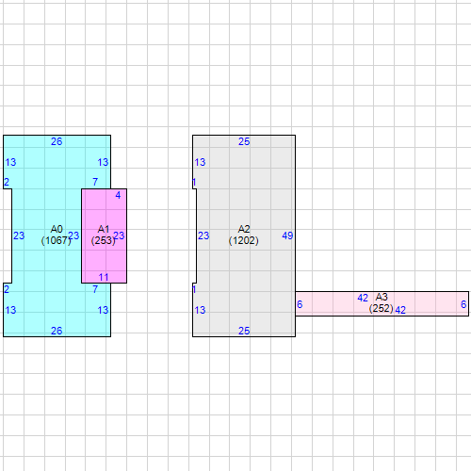Click the bottom 25 dimension of A2
The width and height of the screenshot is (471, 471).
point(244,331)
